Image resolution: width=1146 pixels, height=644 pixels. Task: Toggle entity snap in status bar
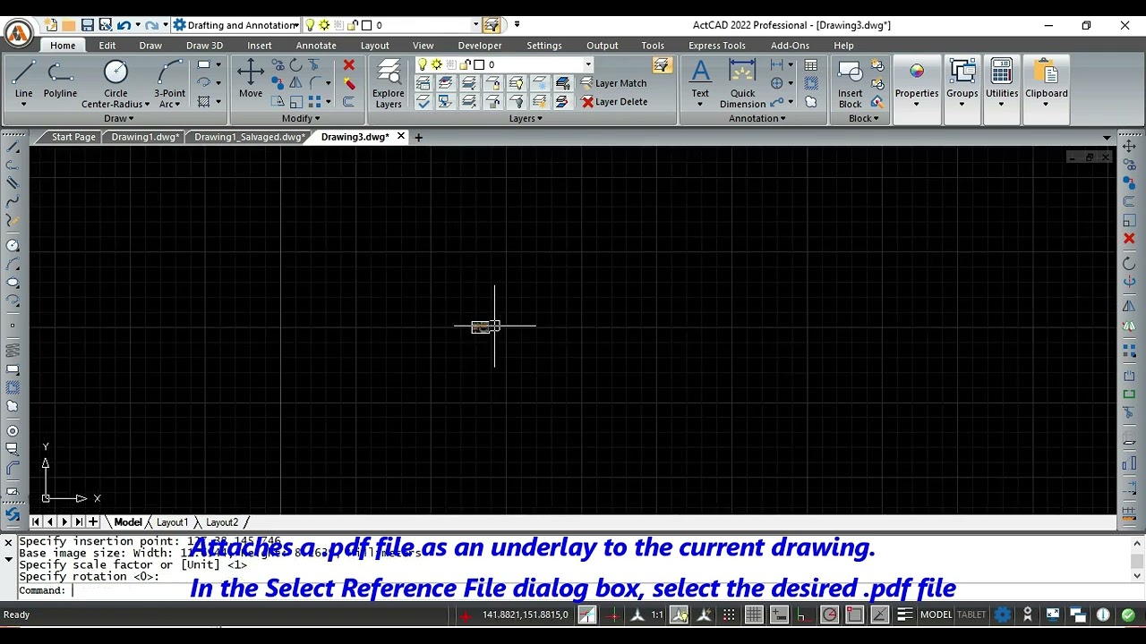coord(854,614)
